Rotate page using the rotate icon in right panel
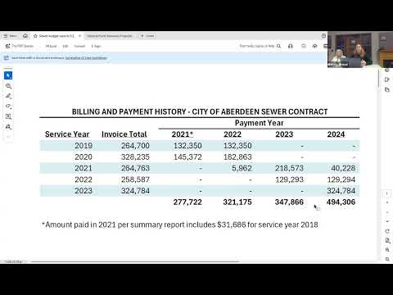 pyautogui.click(x=387, y=231)
